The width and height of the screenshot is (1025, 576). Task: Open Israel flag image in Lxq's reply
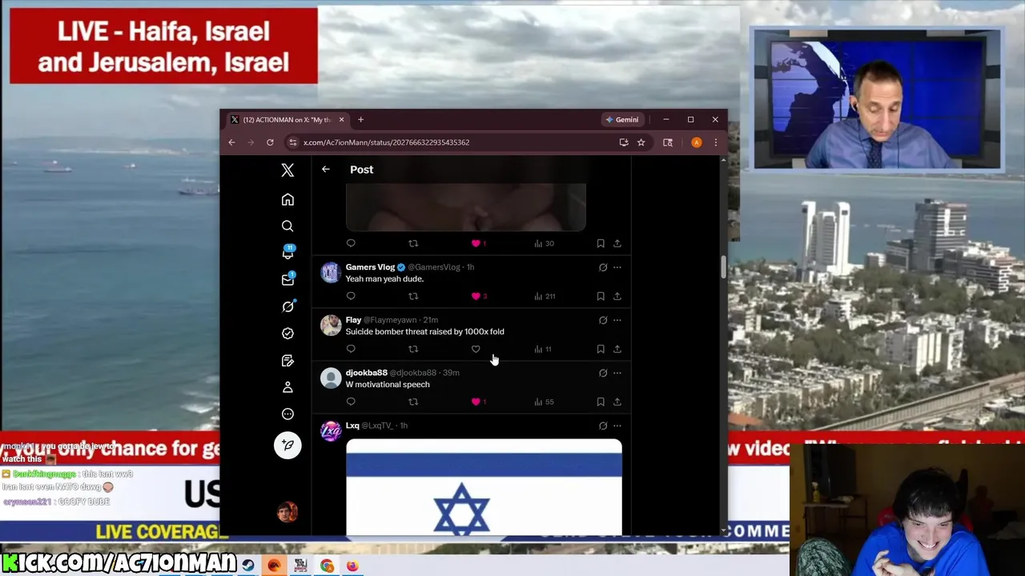pyautogui.click(x=484, y=487)
